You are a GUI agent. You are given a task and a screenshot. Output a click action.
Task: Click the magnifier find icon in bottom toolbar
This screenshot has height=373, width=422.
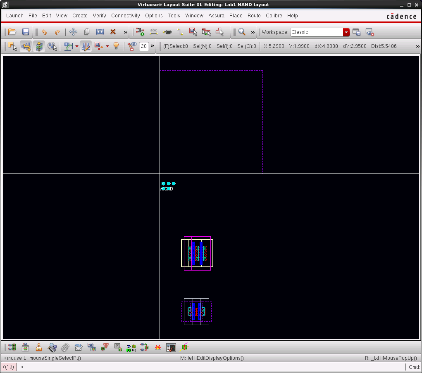pyautogui.click(x=52, y=347)
